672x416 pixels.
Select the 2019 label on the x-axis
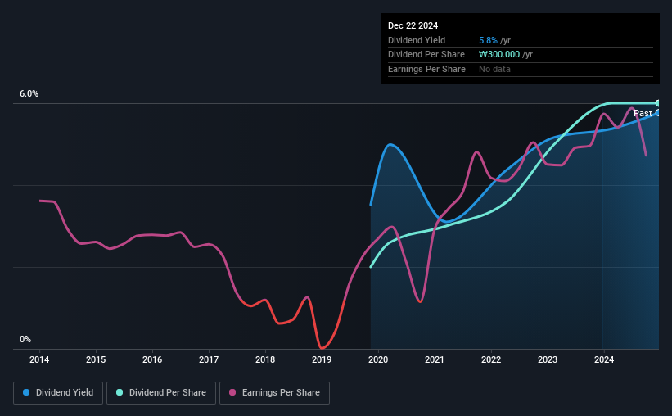click(322, 359)
